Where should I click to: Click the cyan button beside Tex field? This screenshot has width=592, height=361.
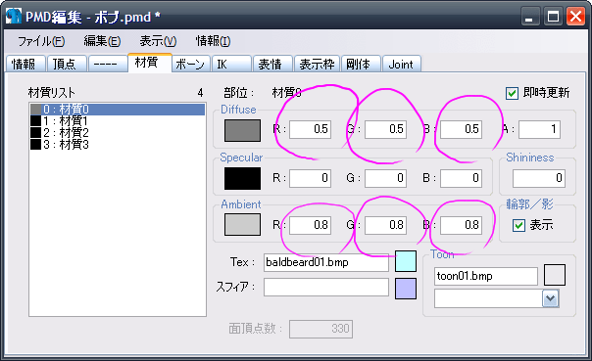point(406,261)
